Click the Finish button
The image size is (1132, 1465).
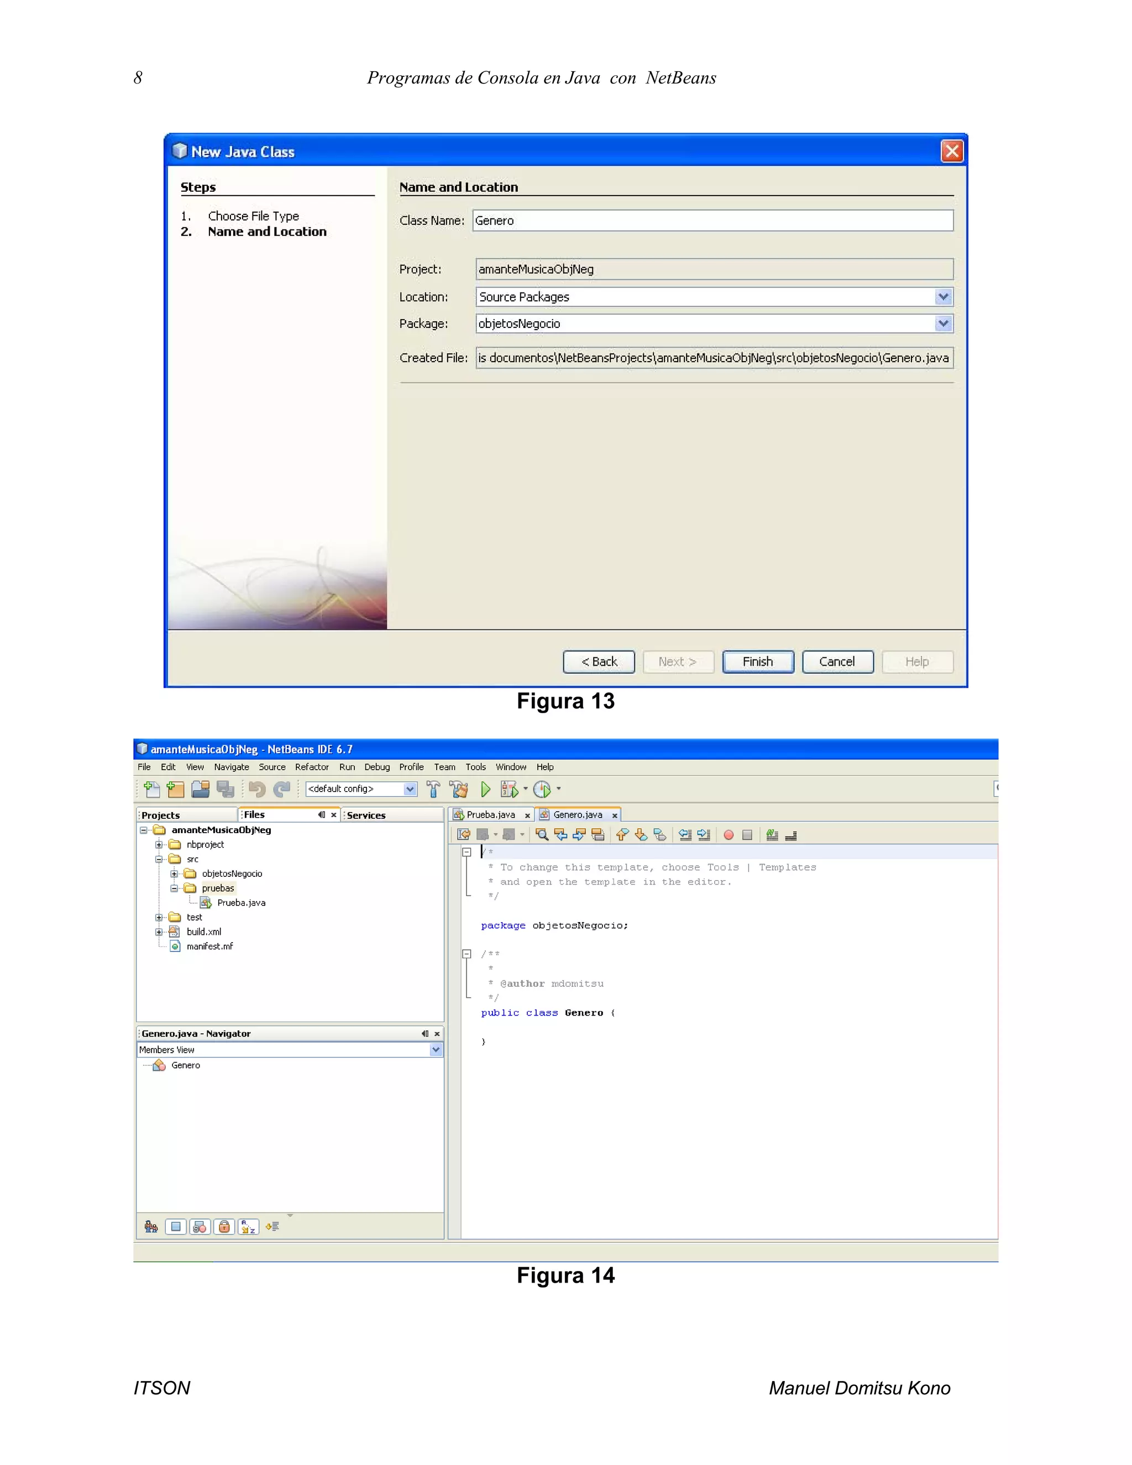pyautogui.click(x=758, y=661)
